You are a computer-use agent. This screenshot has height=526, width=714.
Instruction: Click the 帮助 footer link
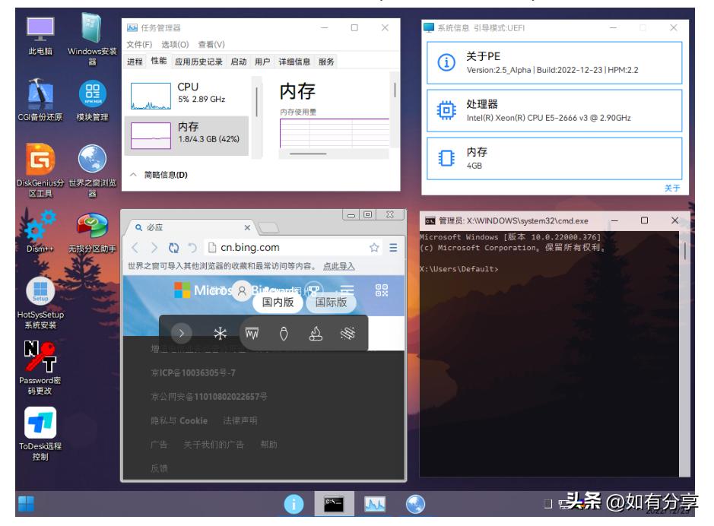click(268, 445)
